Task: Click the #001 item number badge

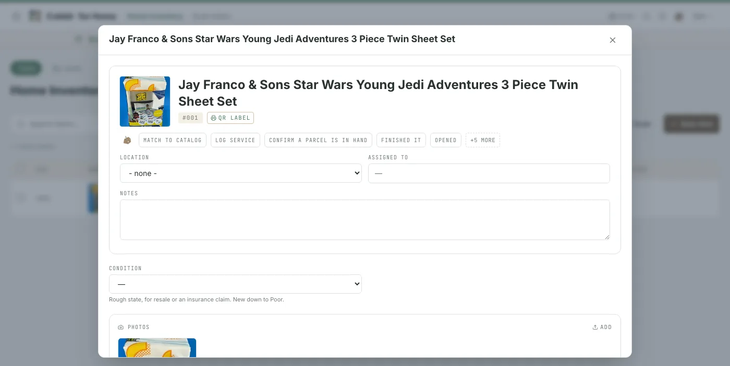Action: pos(190,118)
